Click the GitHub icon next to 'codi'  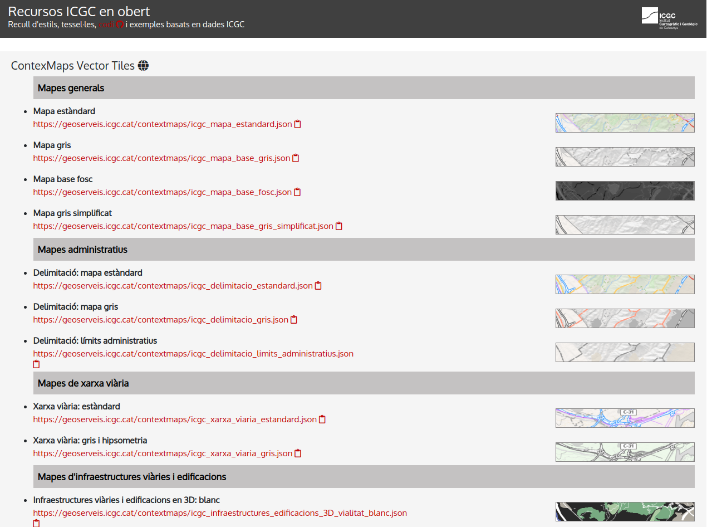pyautogui.click(x=119, y=25)
